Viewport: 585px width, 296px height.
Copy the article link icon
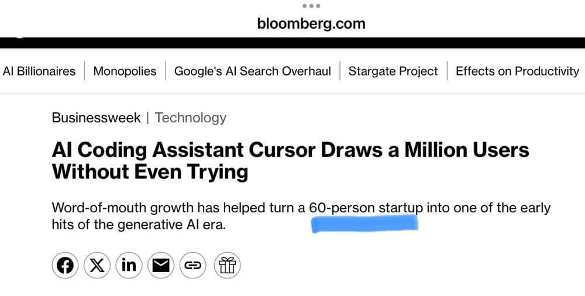192,266
